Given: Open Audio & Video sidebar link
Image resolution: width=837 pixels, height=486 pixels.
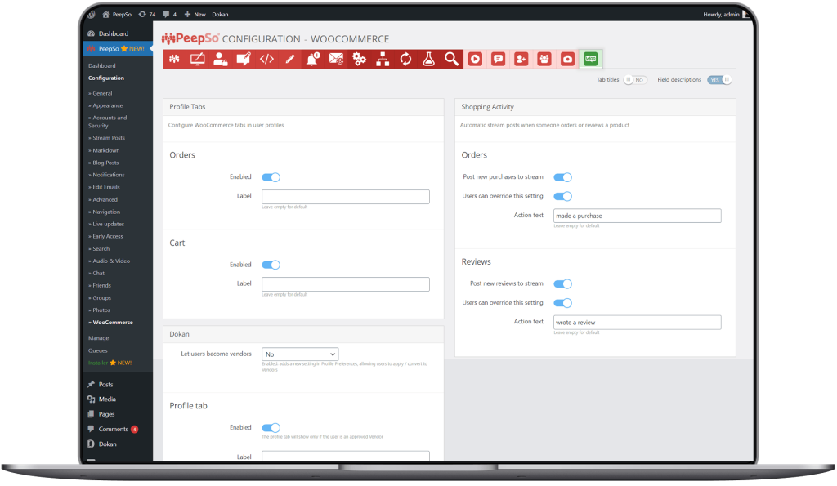Looking at the screenshot, I should point(110,261).
